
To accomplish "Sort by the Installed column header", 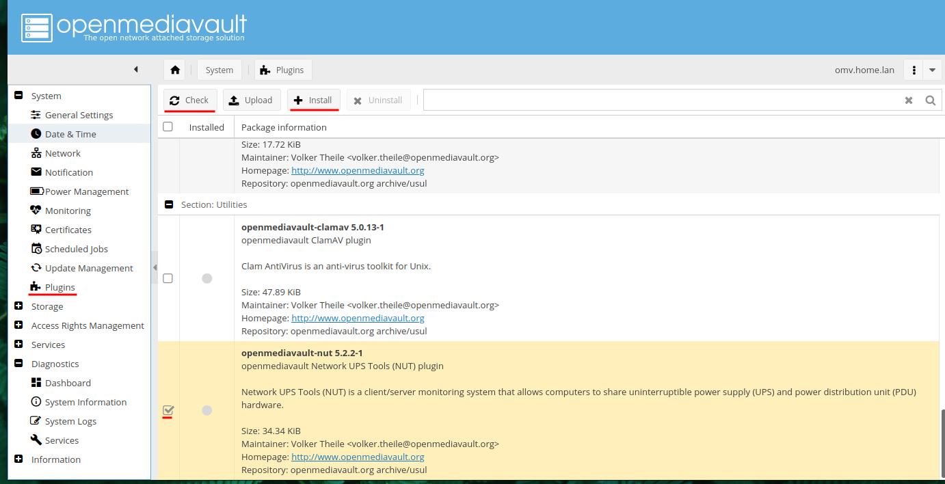I will tap(207, 127).
